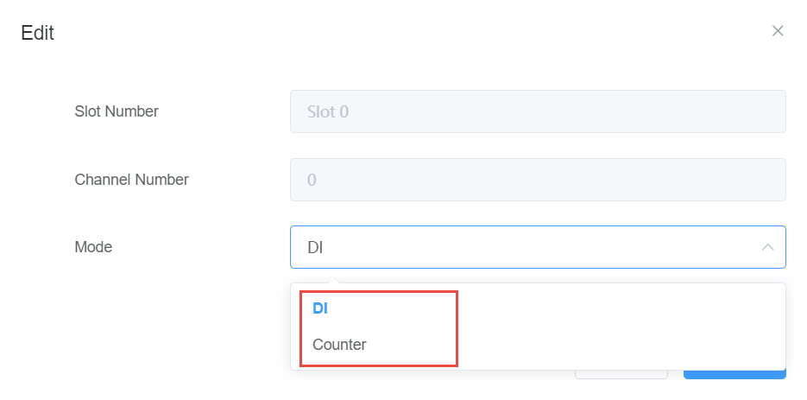807x400 pixels.
Task: Click the "Edit" dialog title
Action: coord(37,34)
